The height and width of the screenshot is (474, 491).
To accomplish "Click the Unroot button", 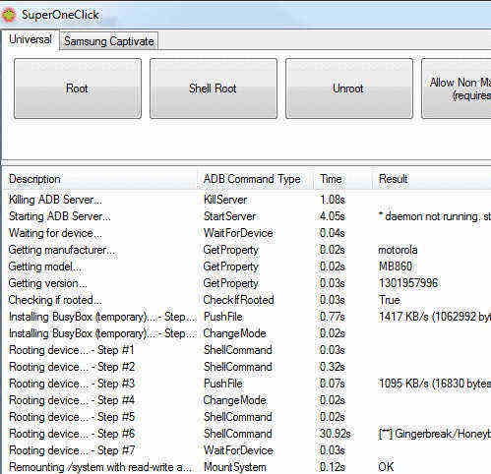I will click(349, 89).
